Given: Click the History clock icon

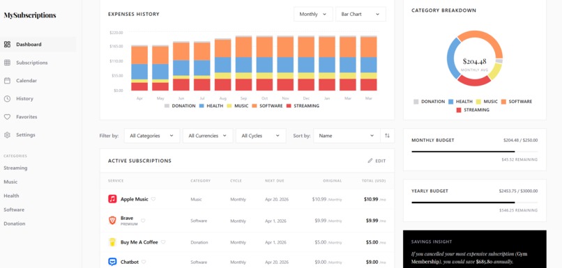Looking at the screenshot, I should click(7, 98).
